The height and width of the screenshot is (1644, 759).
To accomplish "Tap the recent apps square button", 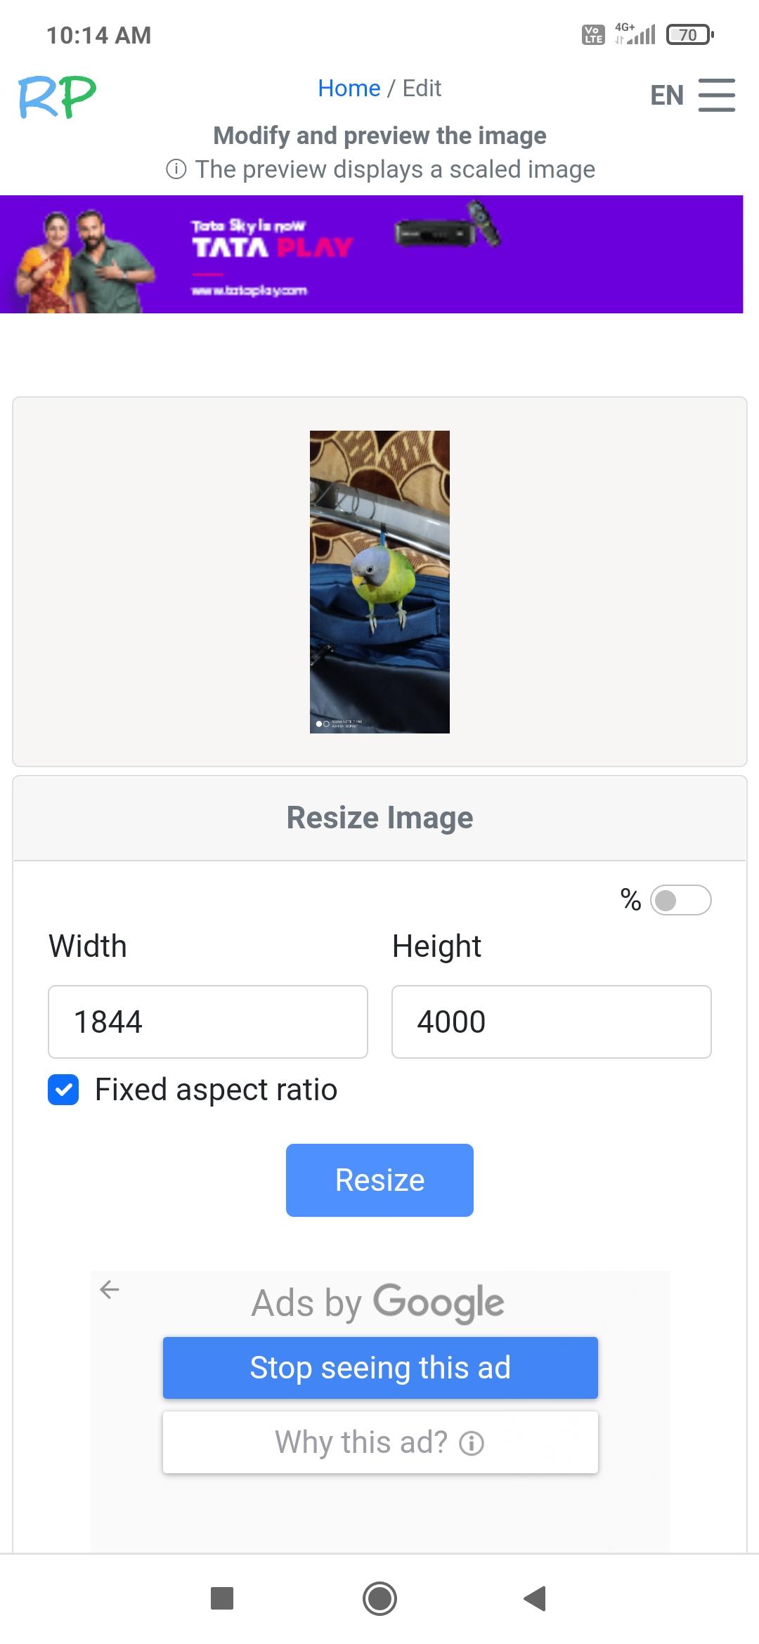I will coord(222,1598).
